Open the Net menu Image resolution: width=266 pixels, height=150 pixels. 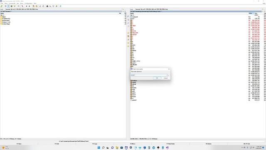(18, 3)
